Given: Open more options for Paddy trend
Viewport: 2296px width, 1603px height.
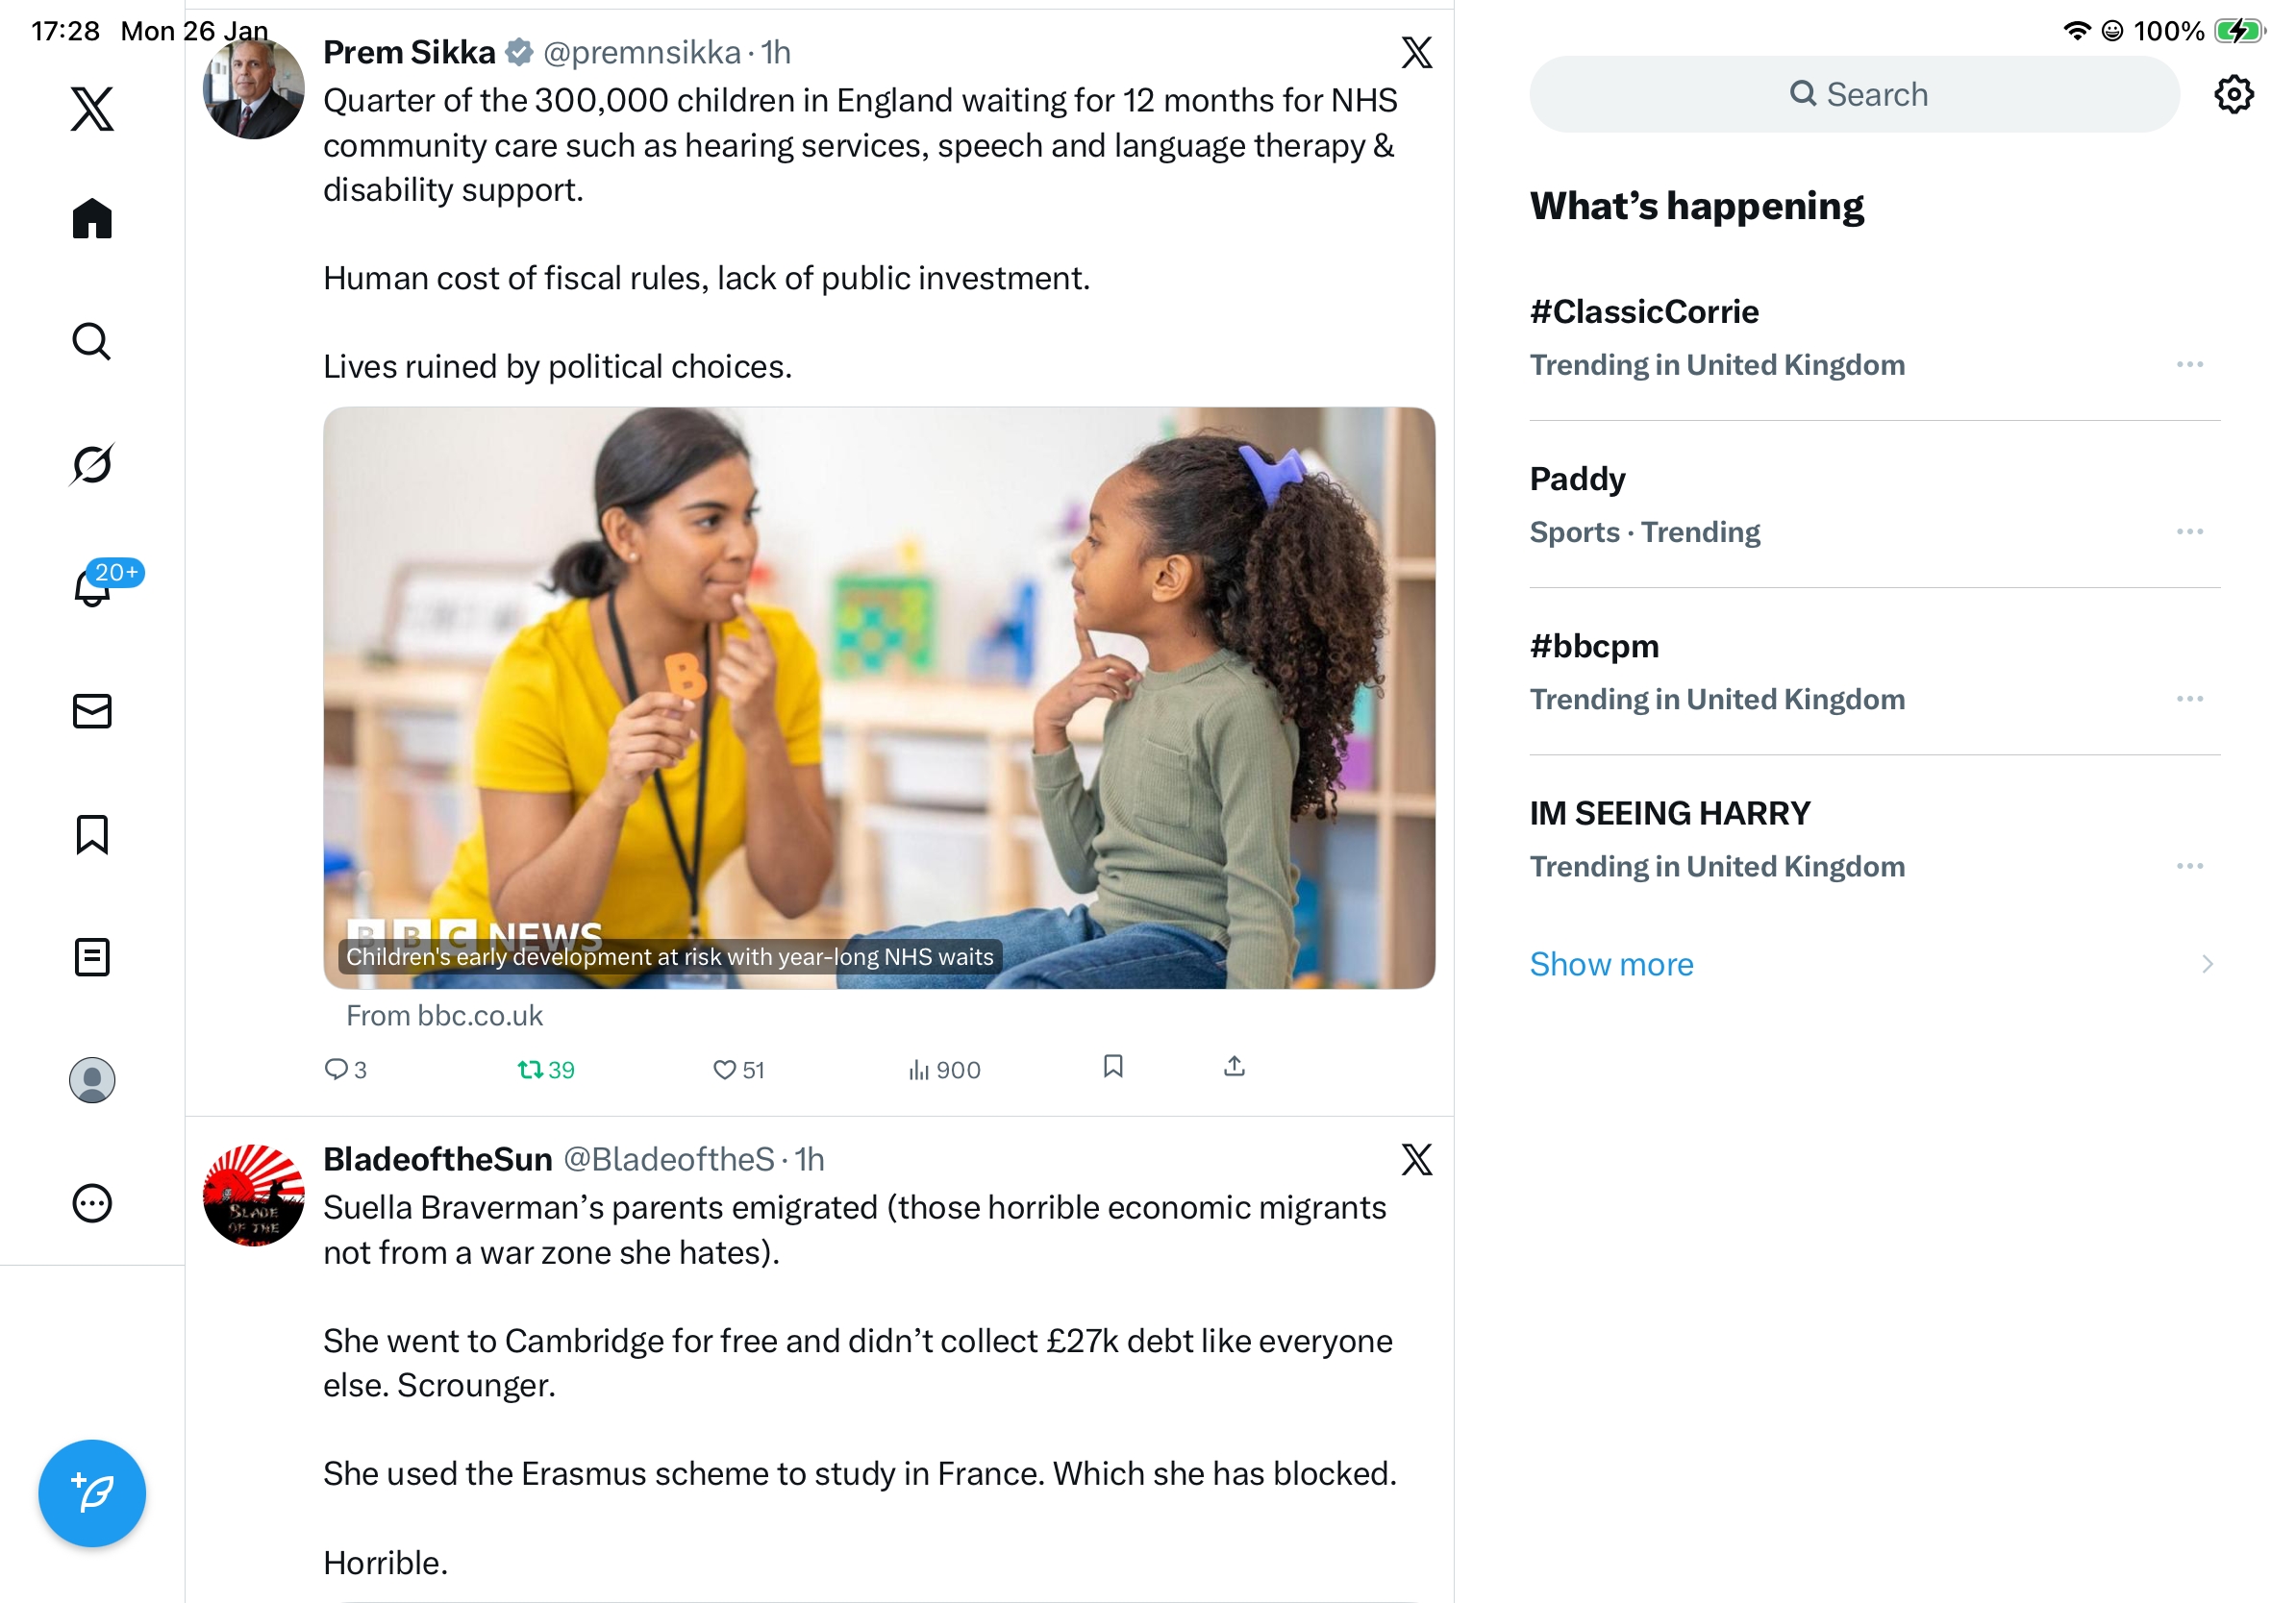Looking at the screenshot, I should click(x=2188, y=530).
